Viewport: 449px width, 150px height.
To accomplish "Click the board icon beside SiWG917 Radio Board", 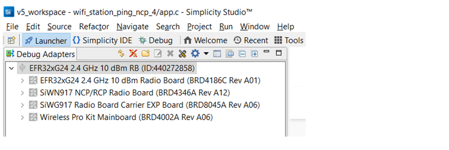I will [33, 105].
